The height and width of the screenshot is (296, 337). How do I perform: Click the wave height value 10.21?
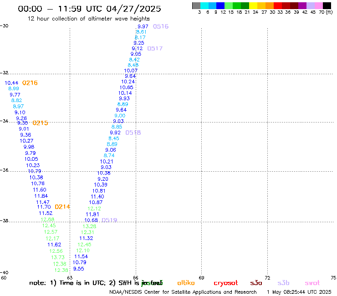[x=107, y=162]
